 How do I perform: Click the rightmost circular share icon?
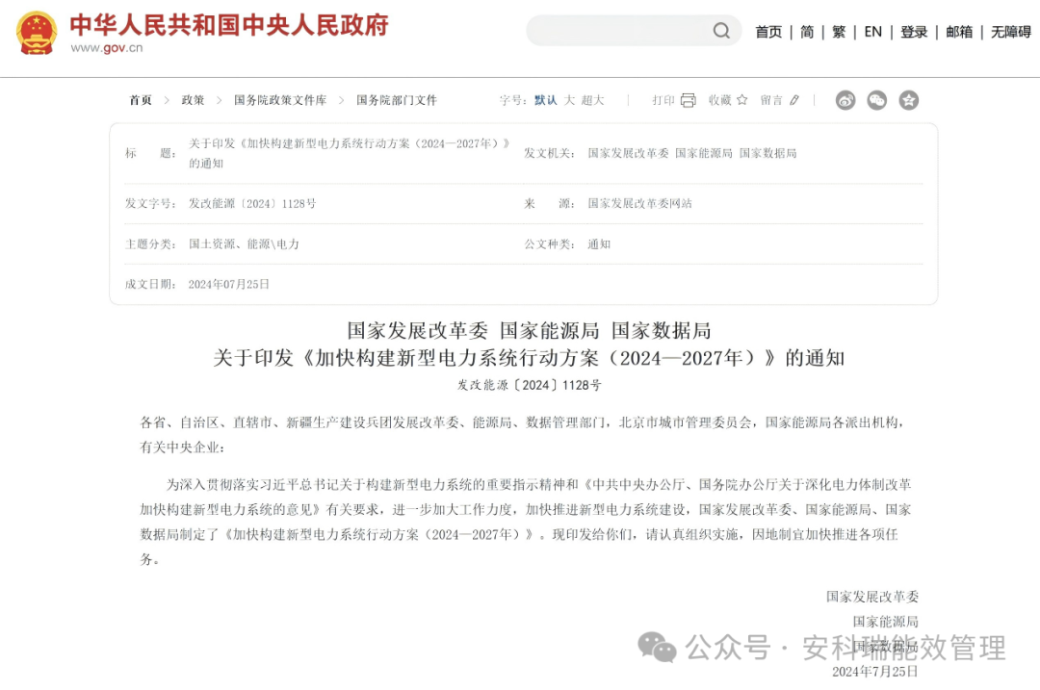(908, 99)
